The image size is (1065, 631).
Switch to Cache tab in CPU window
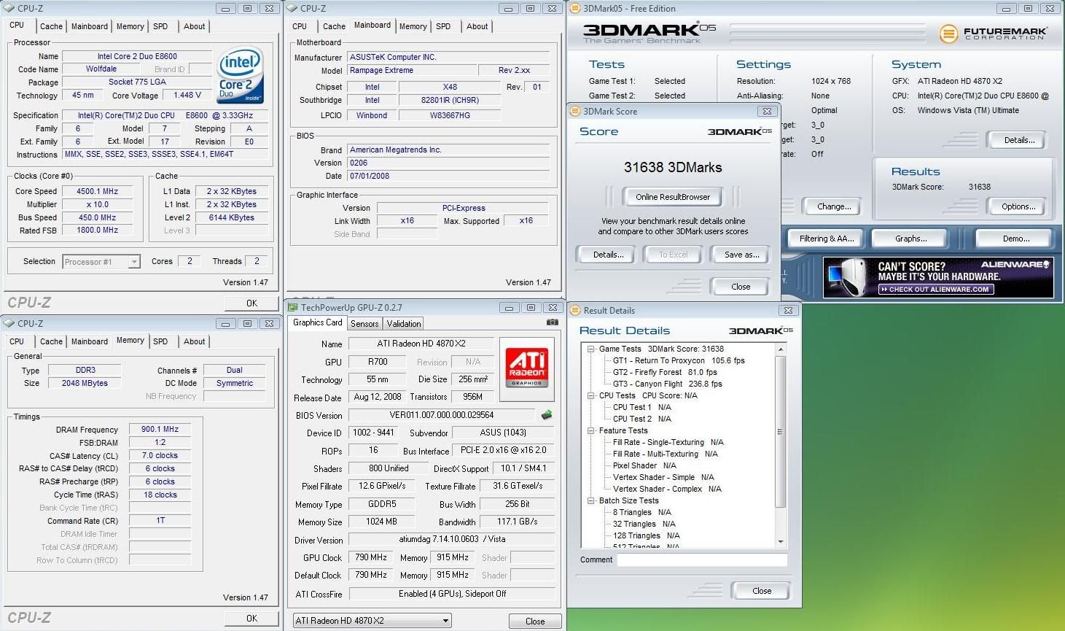point(51,26)
